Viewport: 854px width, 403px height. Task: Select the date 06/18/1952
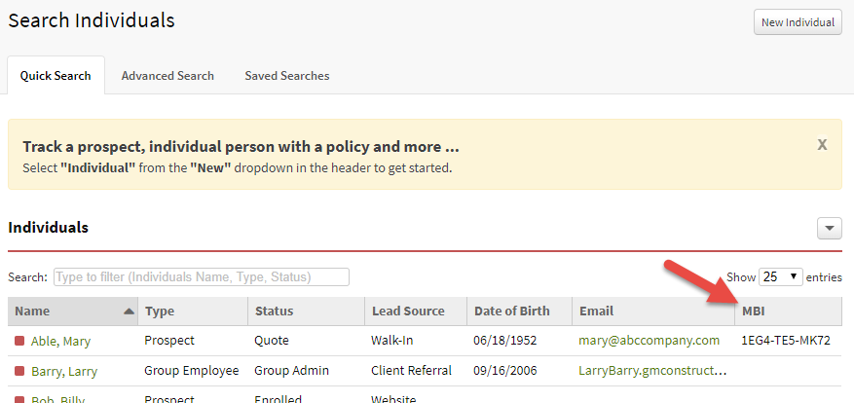click(504, 341)
